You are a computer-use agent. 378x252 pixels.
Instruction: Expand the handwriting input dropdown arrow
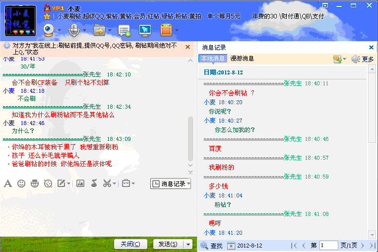tap(69, 184)
